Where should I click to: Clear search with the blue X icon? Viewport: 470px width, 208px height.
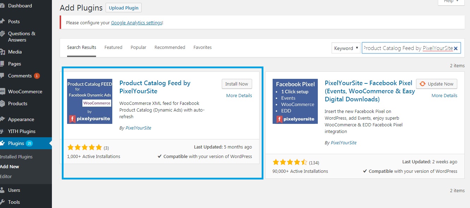coord(456,48)
